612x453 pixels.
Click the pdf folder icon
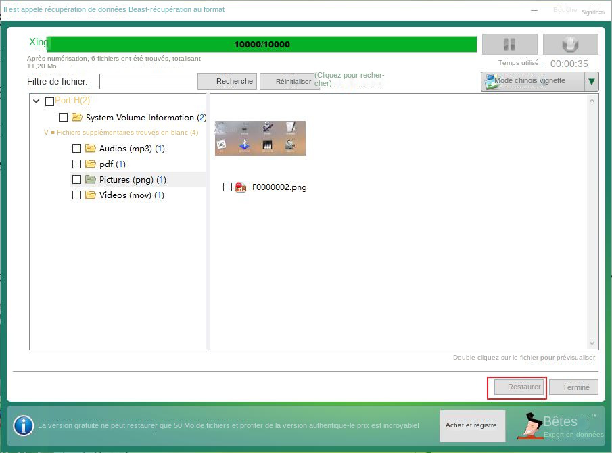[x=91, y=164]
